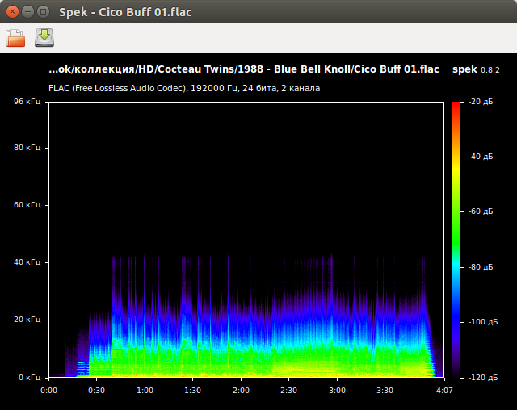Click the 96 кГц frequency axis label

[x=27, y=102]
